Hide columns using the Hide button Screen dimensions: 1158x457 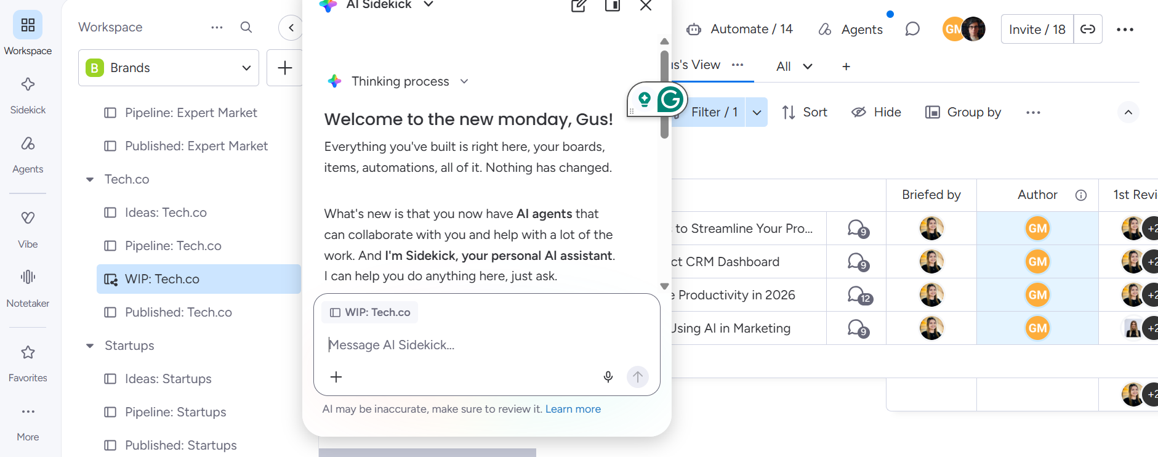tap(876, 112)
